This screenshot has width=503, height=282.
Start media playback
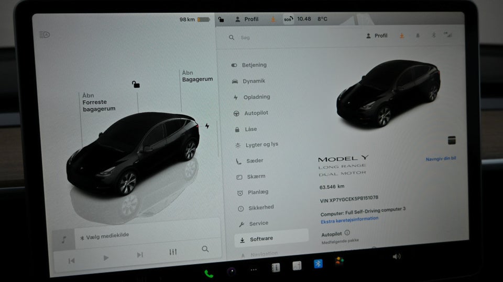pos(106,257)
